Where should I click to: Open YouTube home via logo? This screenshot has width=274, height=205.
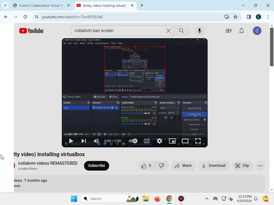pyautogui.click(x=31, y=31)
